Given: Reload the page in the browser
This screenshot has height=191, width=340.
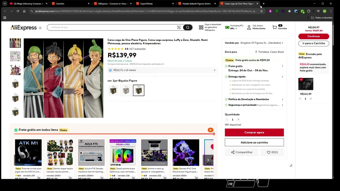Looking at the screenshot, I should 18,11.
